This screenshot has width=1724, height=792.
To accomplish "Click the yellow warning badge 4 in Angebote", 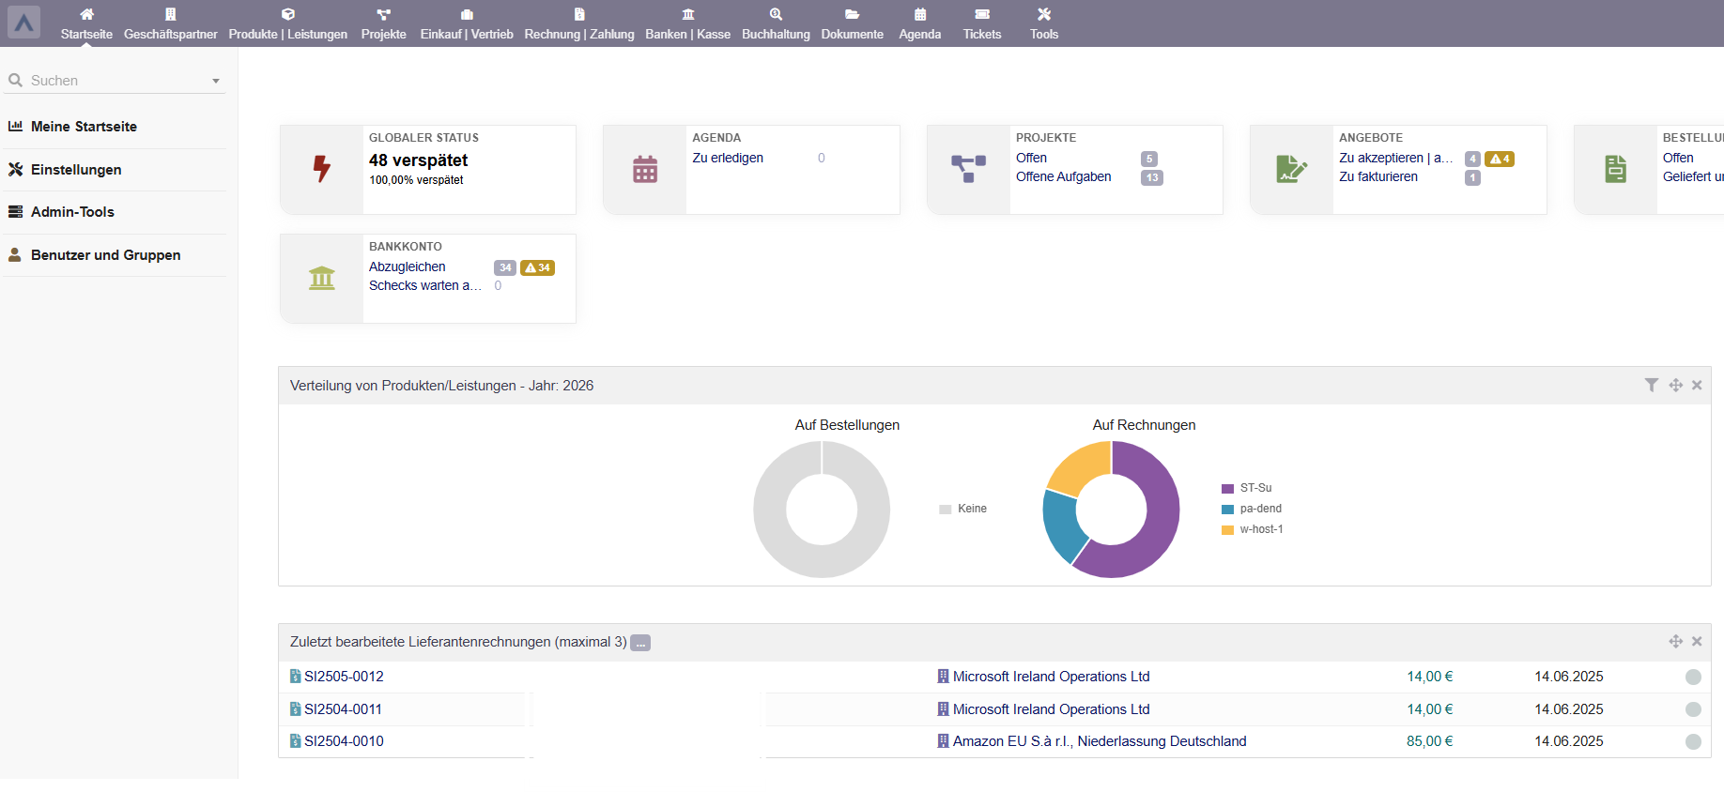I will tap(1500, 159).
